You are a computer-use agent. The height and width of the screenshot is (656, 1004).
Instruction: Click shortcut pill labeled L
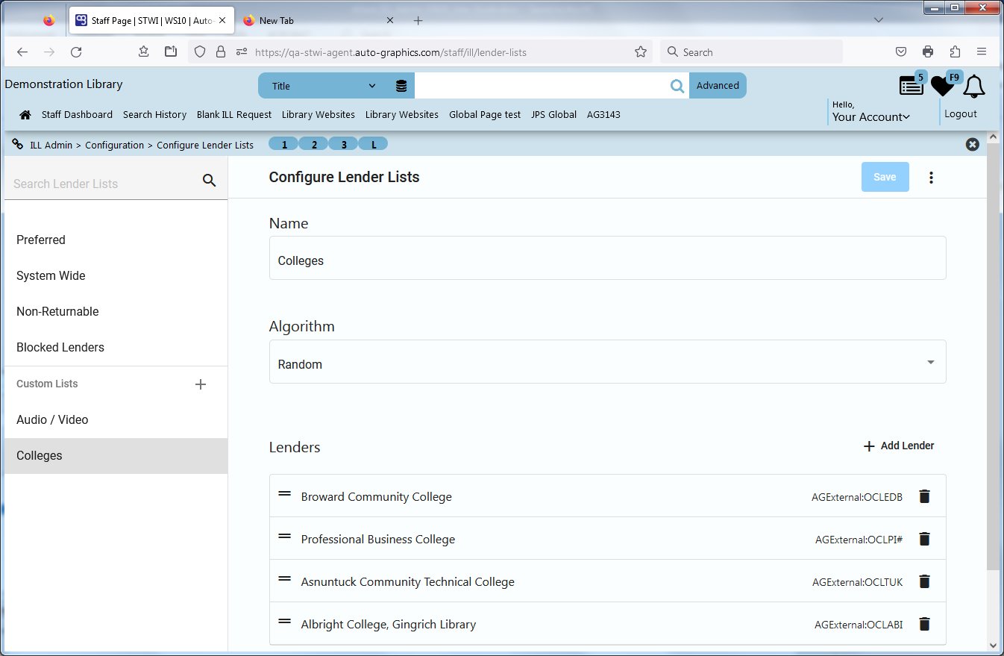pyautogui.click(x=374, y=145)
